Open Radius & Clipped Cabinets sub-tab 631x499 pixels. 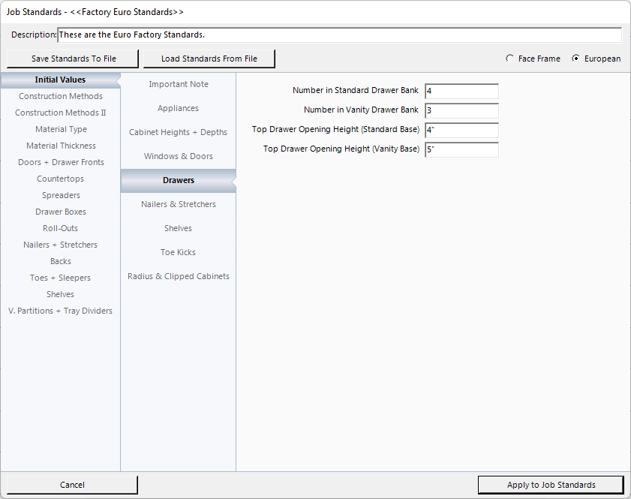pyautogui.click(x=179, y=276)
